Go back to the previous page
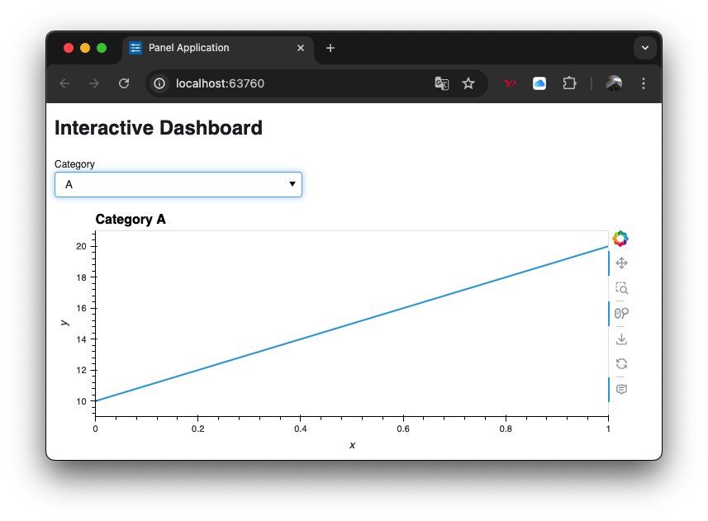This screenshot has width=708, height=521. 64,83
